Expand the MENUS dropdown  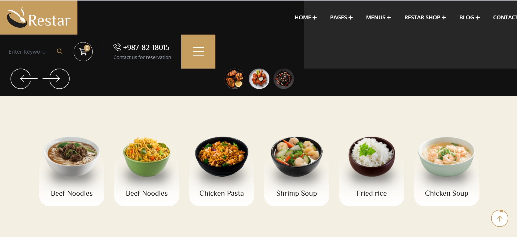pos(378,17)
